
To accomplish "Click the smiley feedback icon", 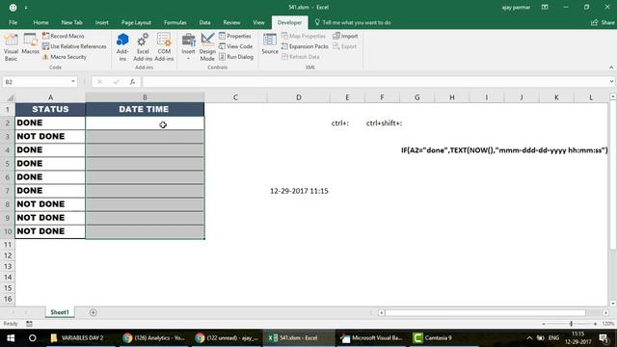I will pos(13,7).
